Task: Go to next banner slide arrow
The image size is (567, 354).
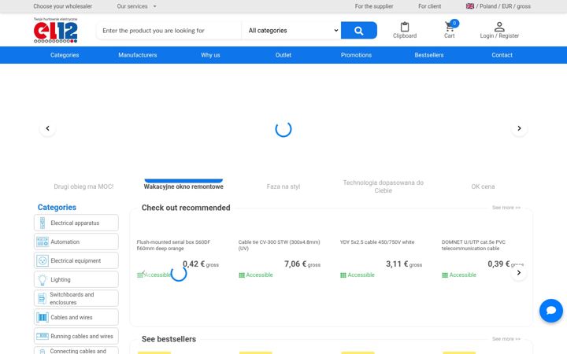Action: 519,128
